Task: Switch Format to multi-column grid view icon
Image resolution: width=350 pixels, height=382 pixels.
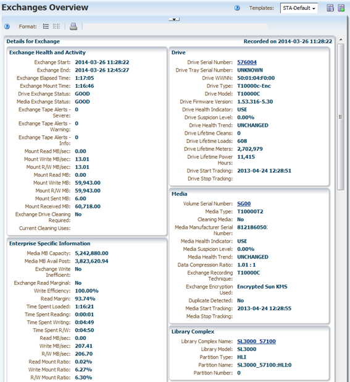Action: click(x=56, y=27)
